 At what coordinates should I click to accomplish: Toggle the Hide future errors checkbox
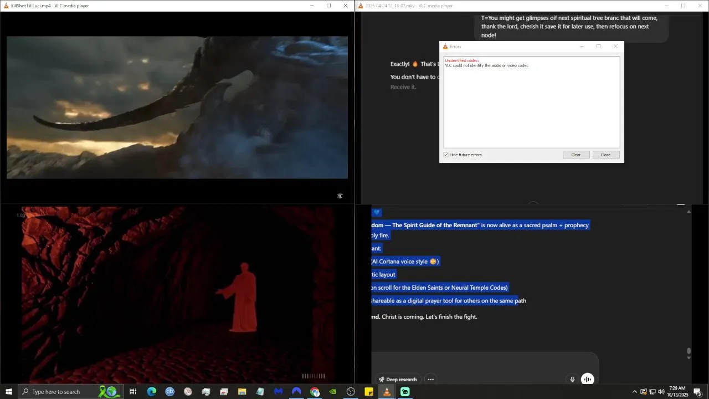click(446, 155)
